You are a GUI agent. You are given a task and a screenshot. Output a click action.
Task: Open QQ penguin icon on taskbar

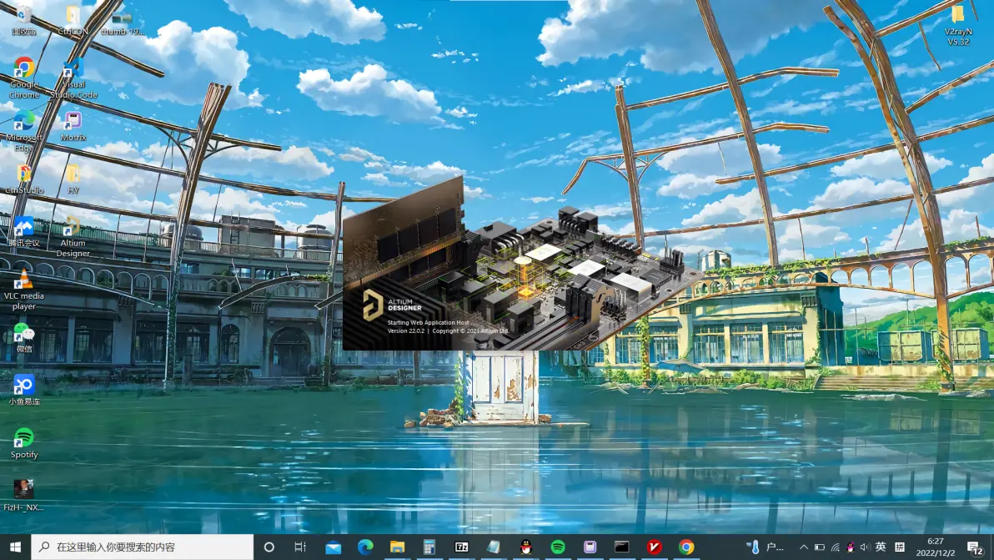pos(525,547)
